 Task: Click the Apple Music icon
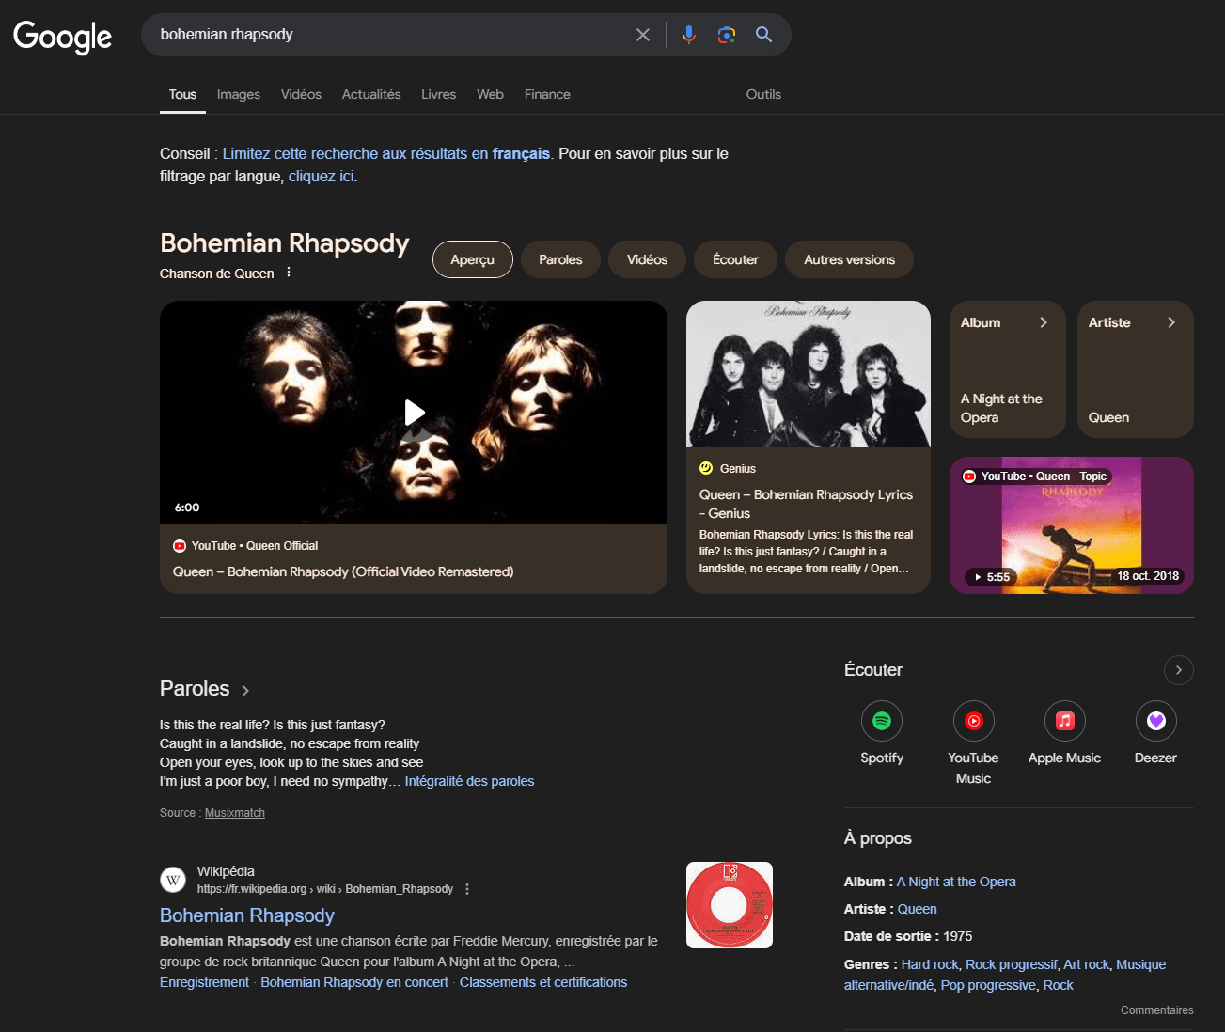(x=1065, y=721)
